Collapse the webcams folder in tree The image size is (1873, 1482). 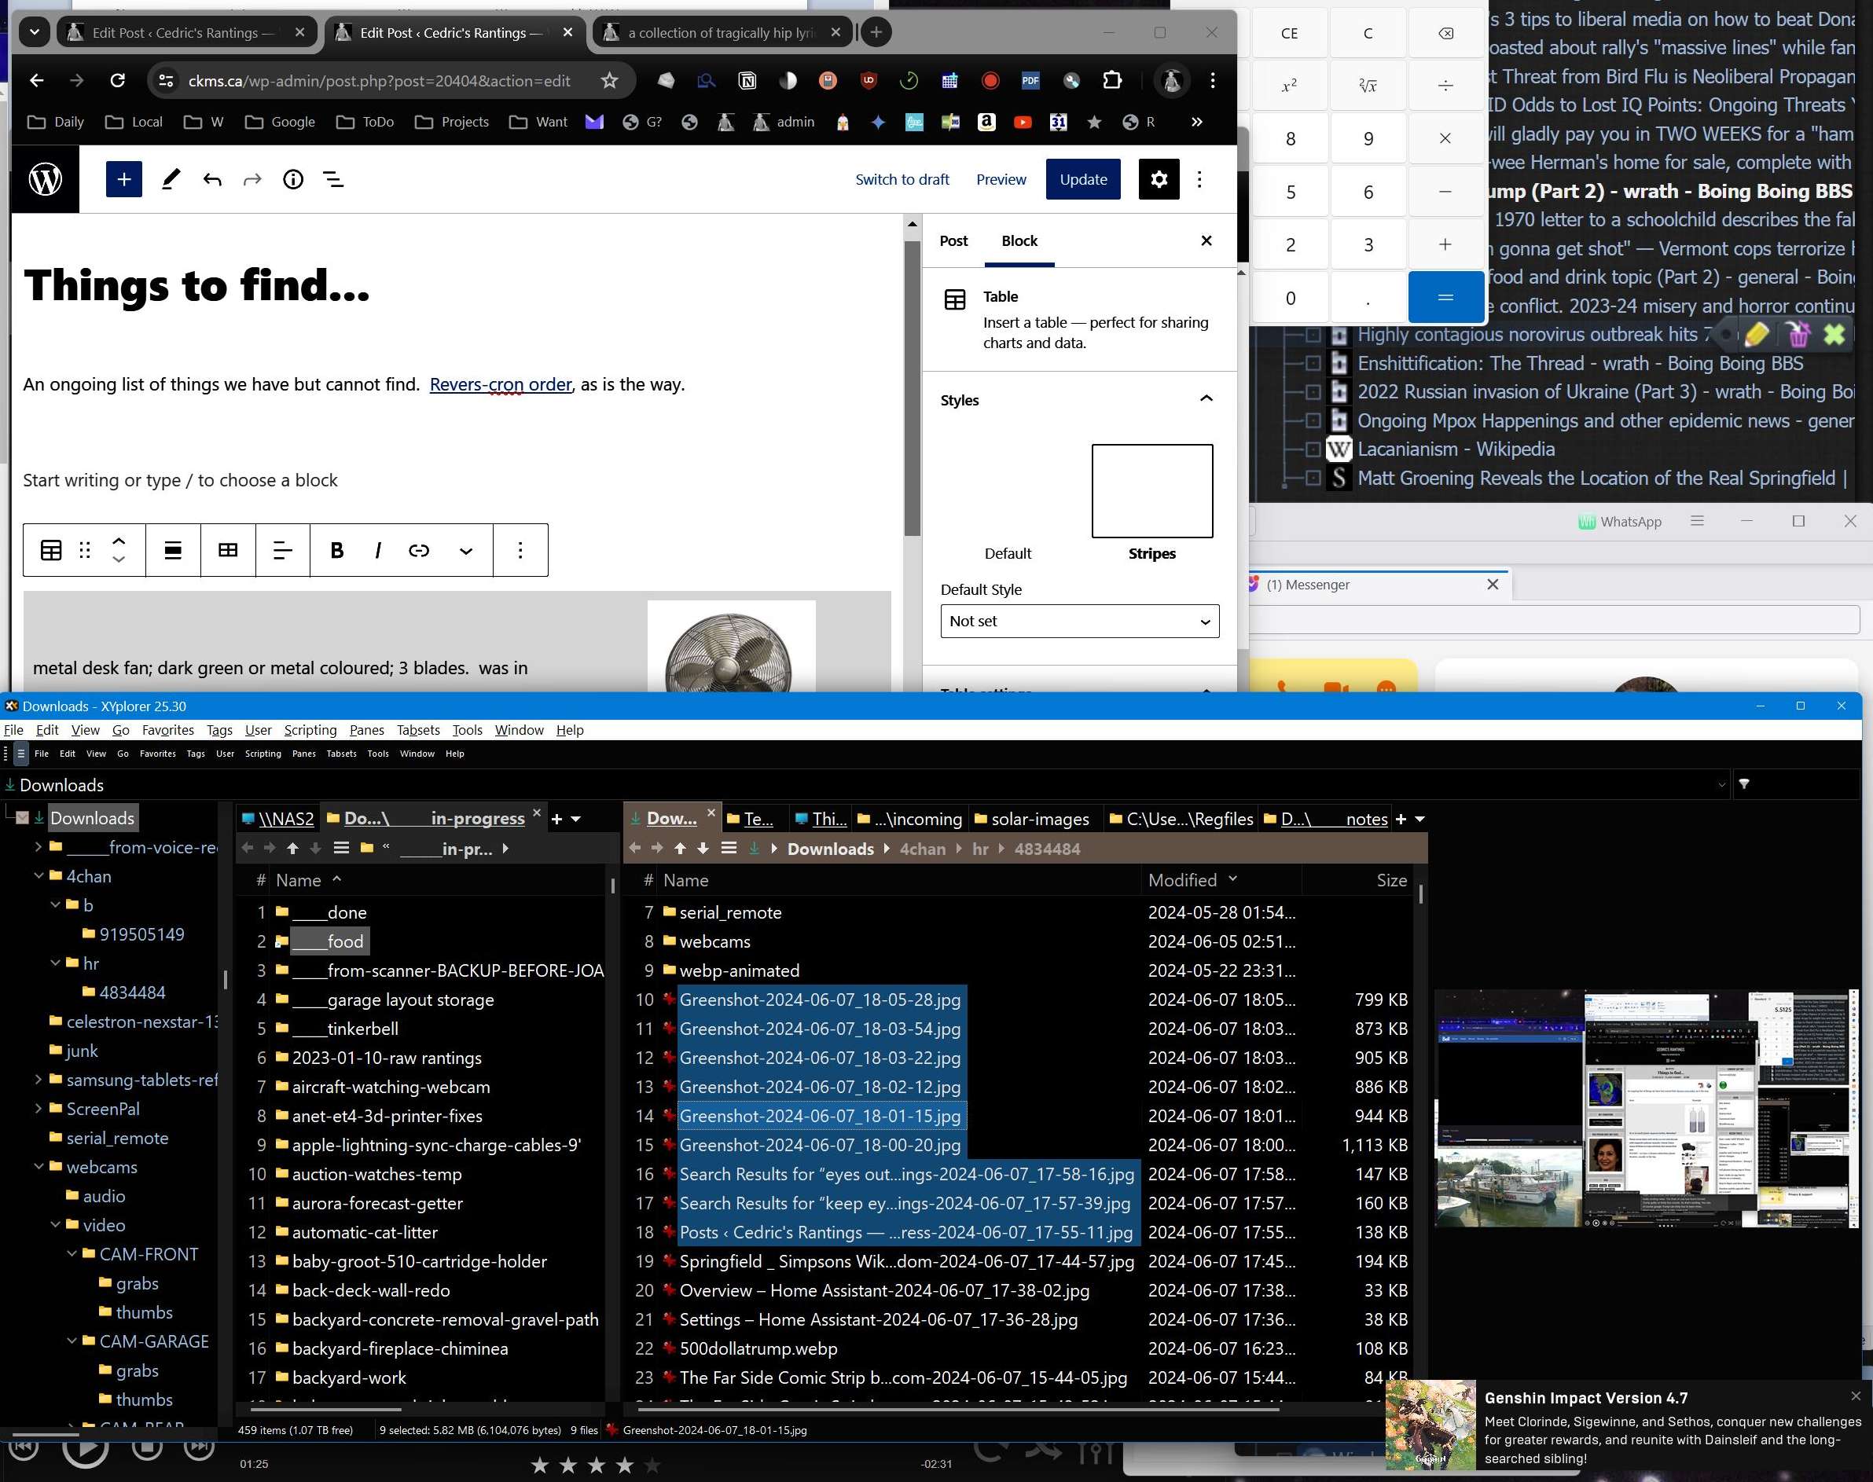click(x=39, y=1167)
